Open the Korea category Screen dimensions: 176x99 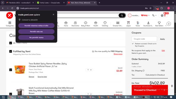(138, 24)
